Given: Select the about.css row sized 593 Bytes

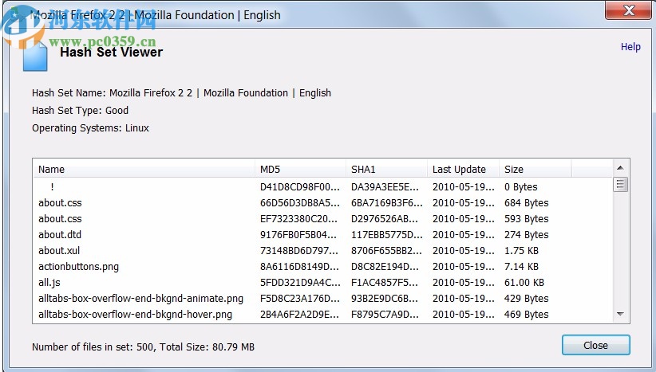Looking at the screenshot, I should tap(322, 218).
